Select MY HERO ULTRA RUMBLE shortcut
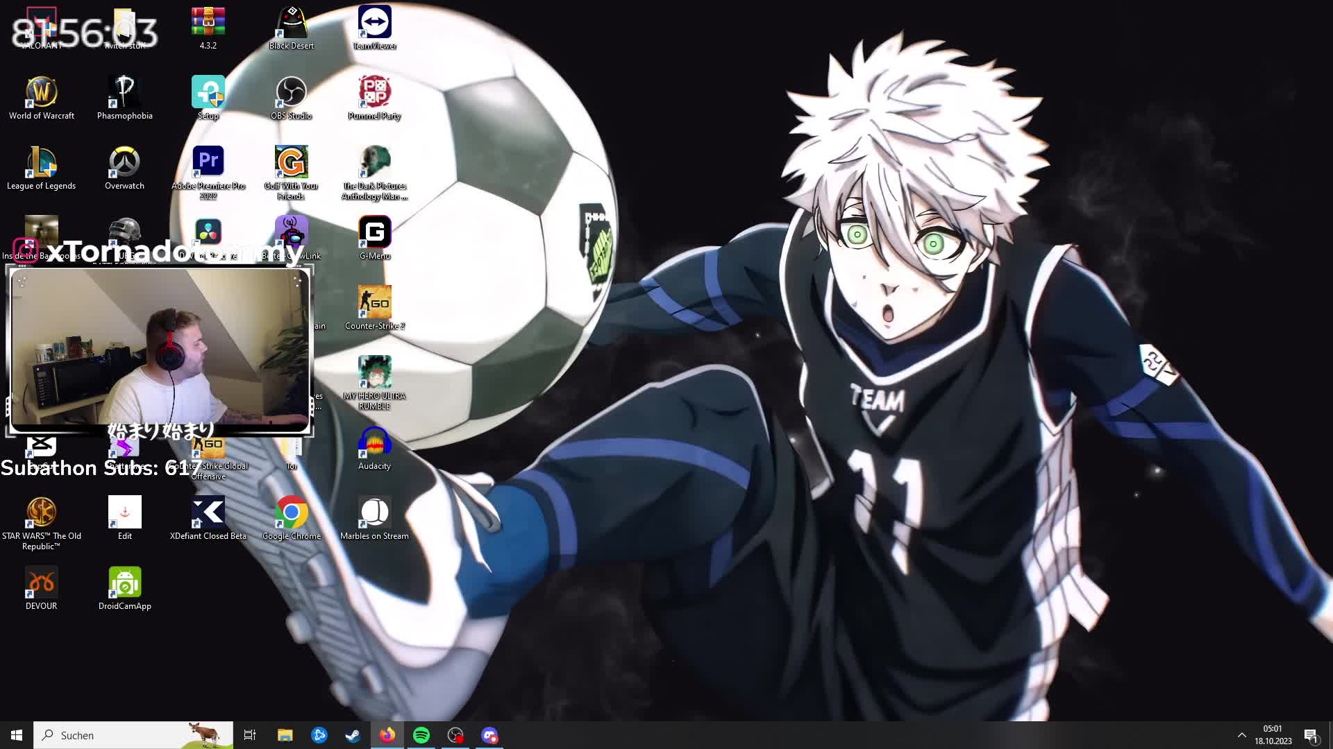This screenshot has width=1333, height=749. 375,384
